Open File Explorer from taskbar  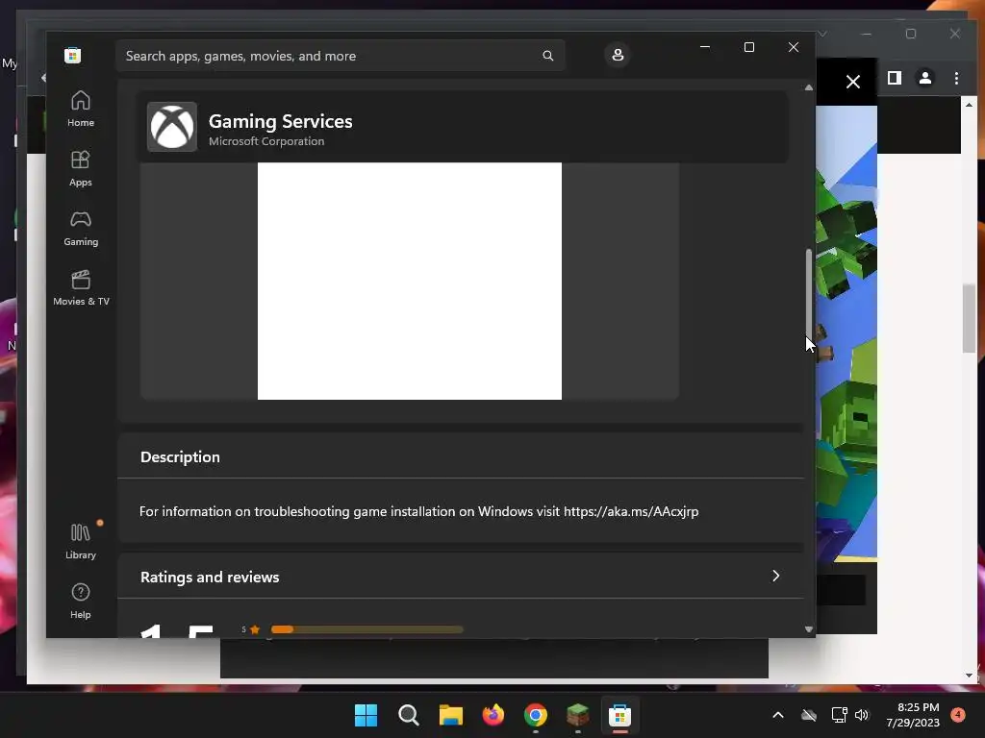pyautogui.click(x=451, y=715)
